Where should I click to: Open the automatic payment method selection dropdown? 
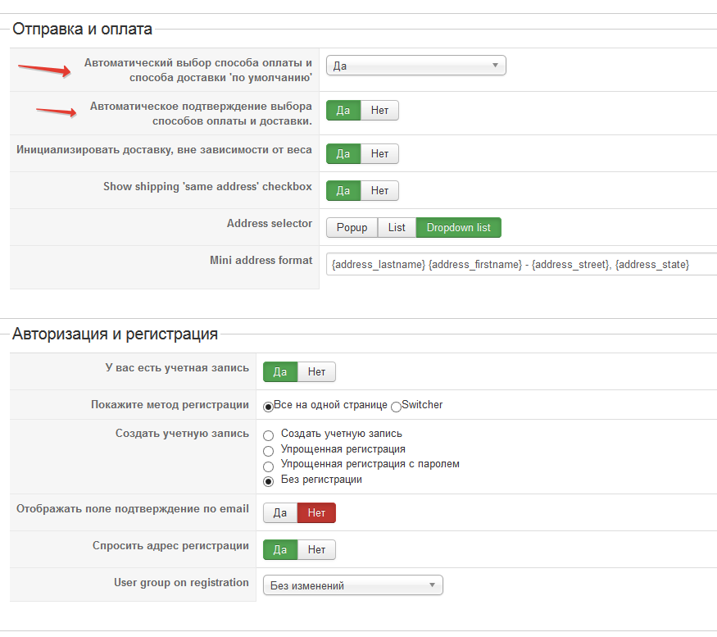coord(415,66)
